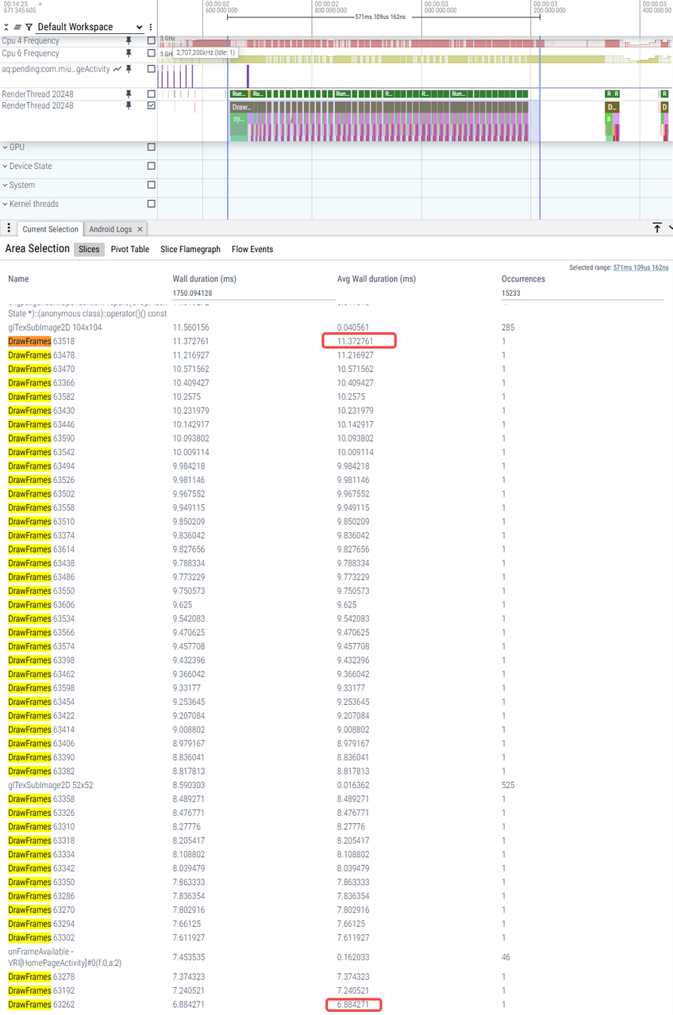Expand the Kernel threads track group
Viewport: 673px width, 1015px height.
5,204
